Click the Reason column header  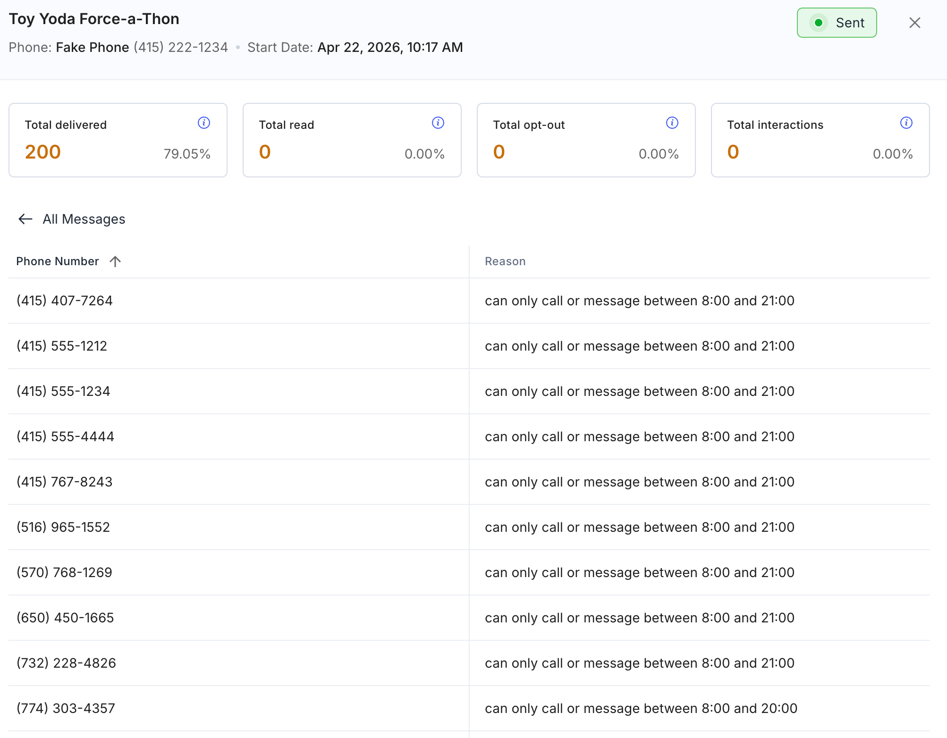(505, 261)
